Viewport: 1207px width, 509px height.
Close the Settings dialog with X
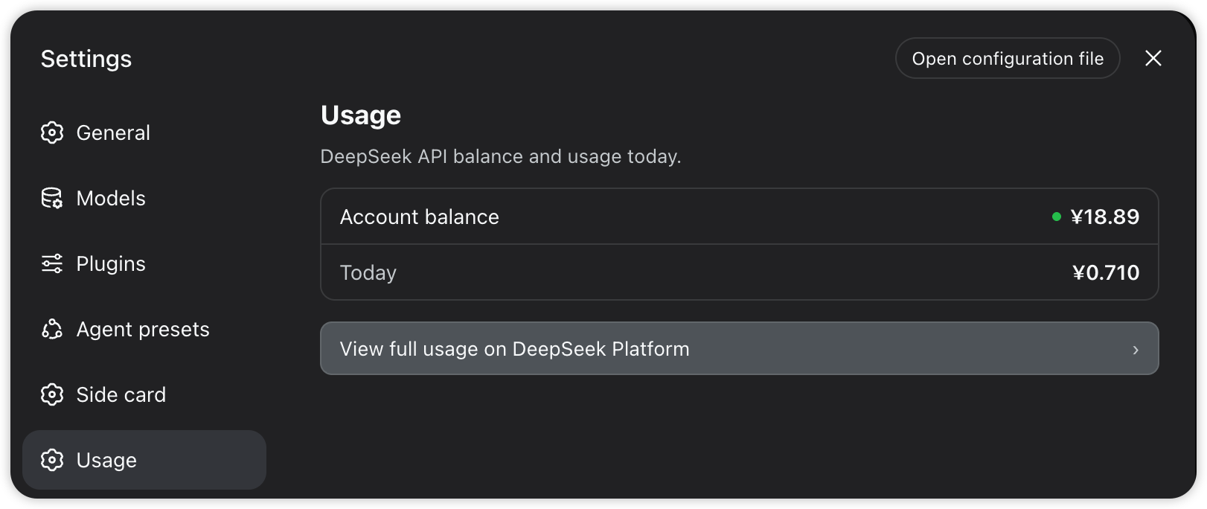pyautogui.click(x=1153, y=58)
